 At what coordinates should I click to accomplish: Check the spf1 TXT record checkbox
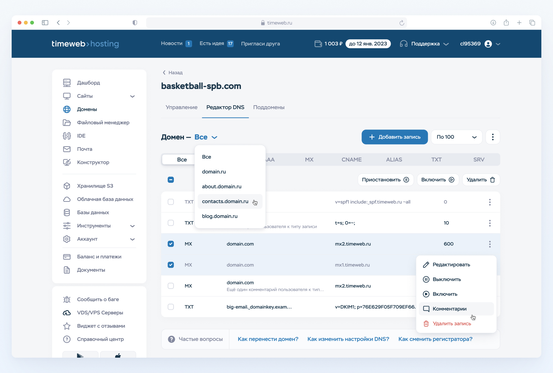tap(171, 202)
